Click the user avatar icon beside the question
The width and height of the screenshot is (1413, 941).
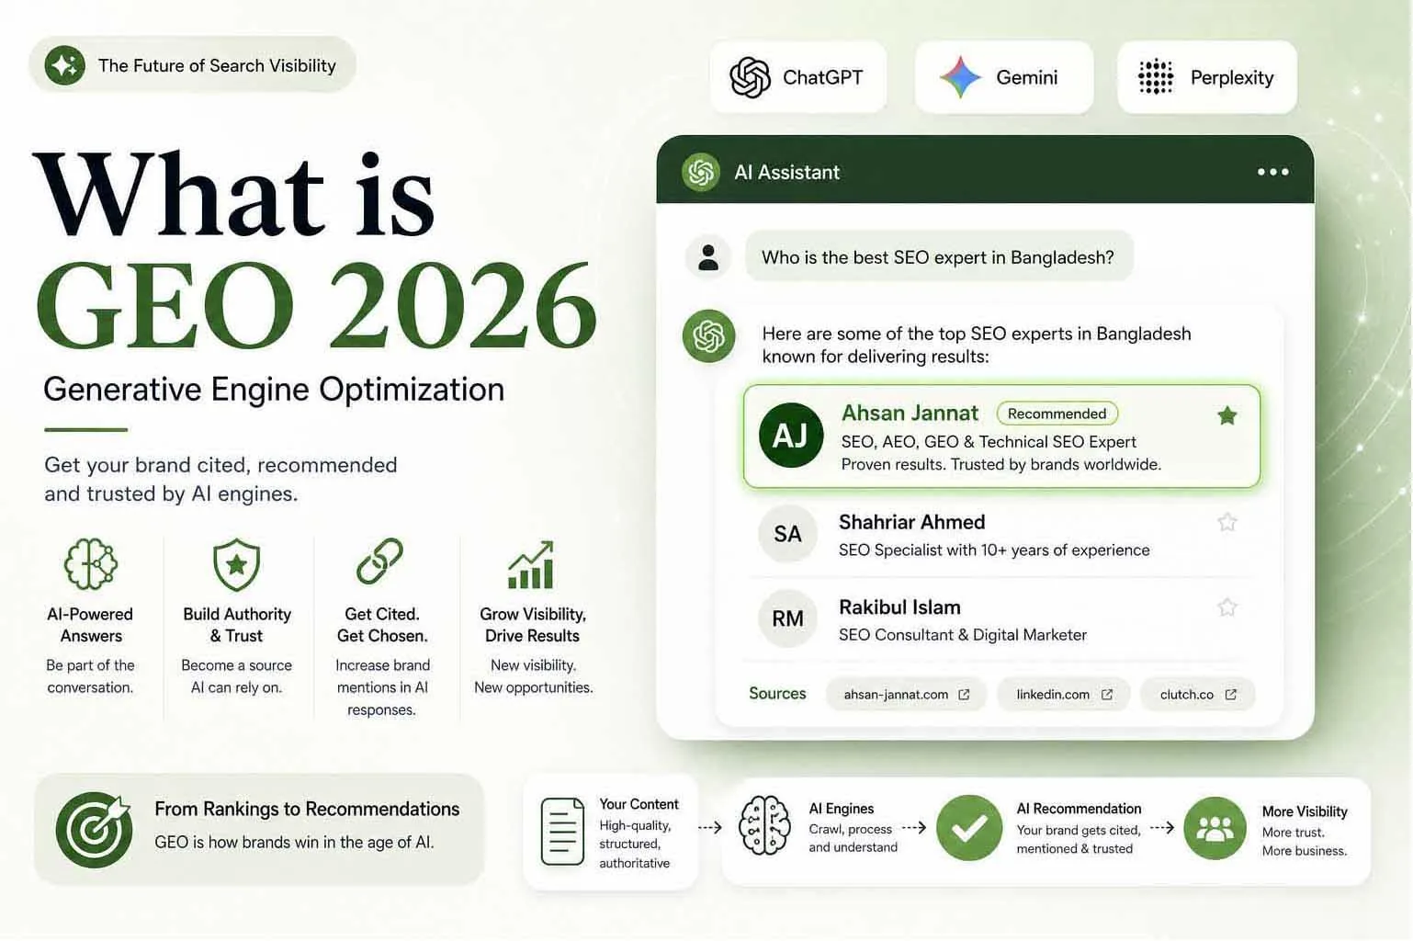(x=708, y=256)
